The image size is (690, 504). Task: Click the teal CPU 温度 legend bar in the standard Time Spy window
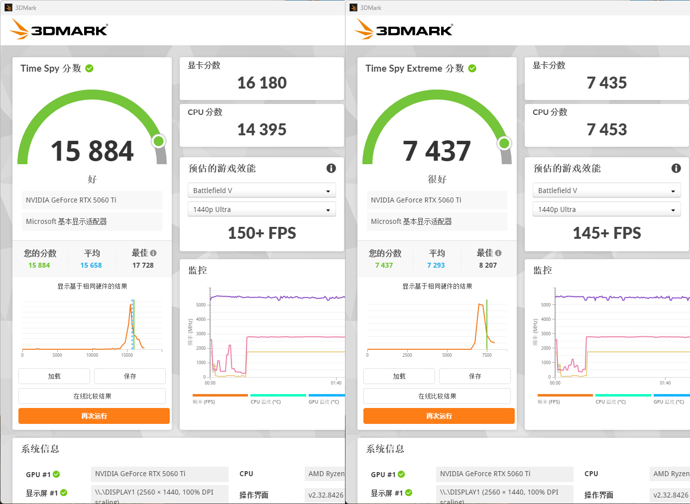(278, 396)
